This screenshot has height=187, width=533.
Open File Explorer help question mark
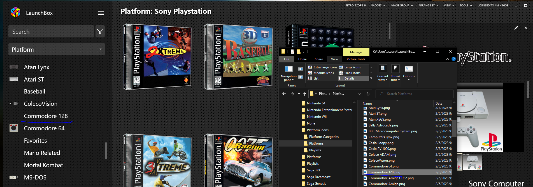click(x=454, y=59)
